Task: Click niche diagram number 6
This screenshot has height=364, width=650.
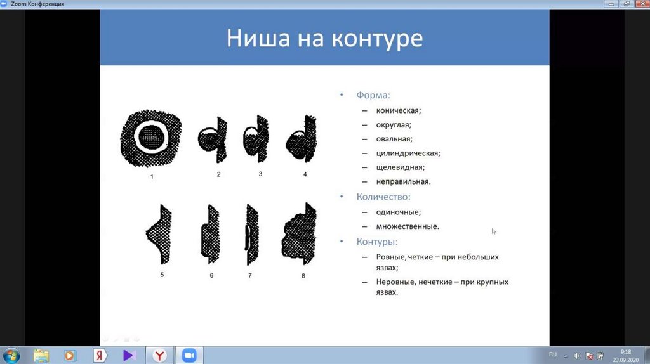Action: point(211,234)
